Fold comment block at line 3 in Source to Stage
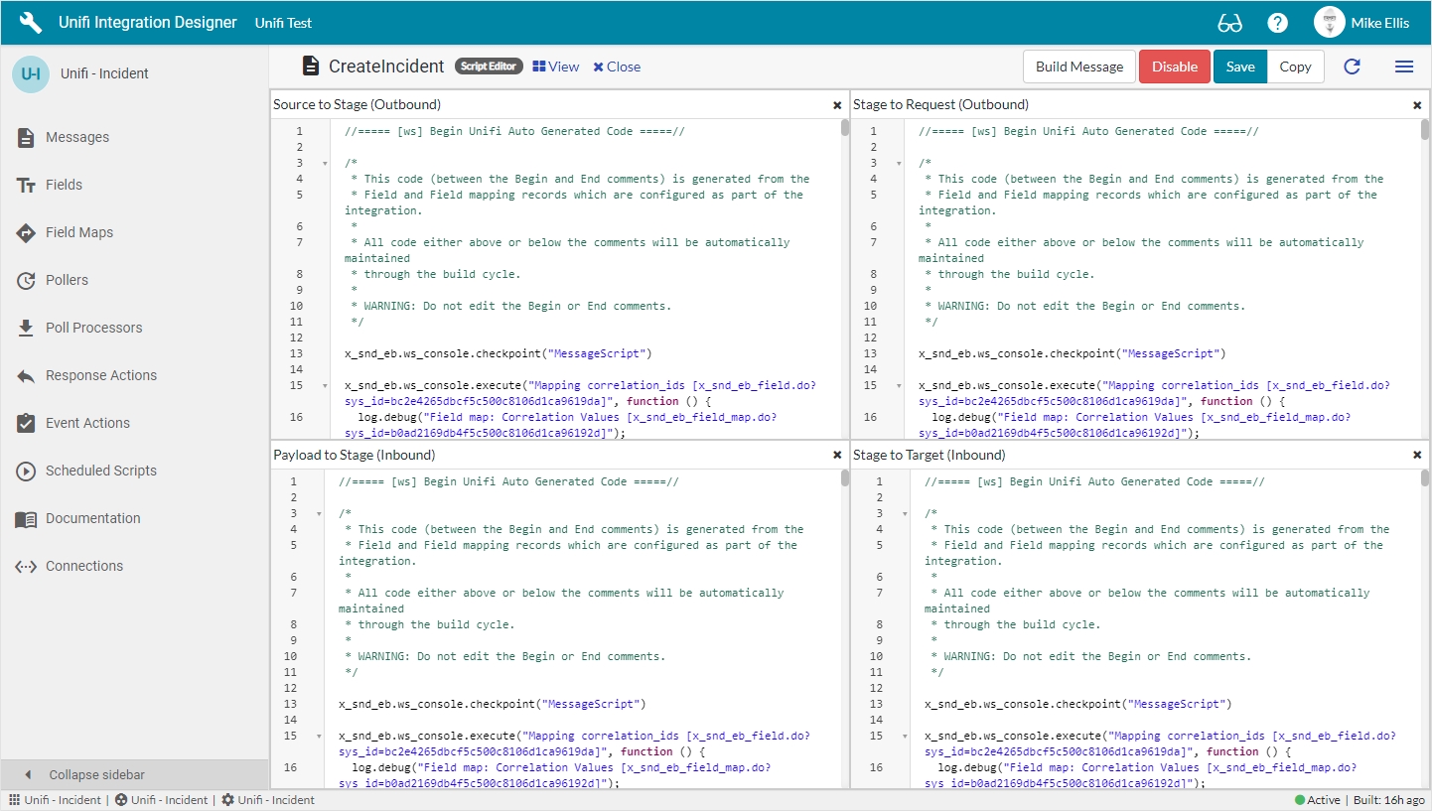 [325, 164]
